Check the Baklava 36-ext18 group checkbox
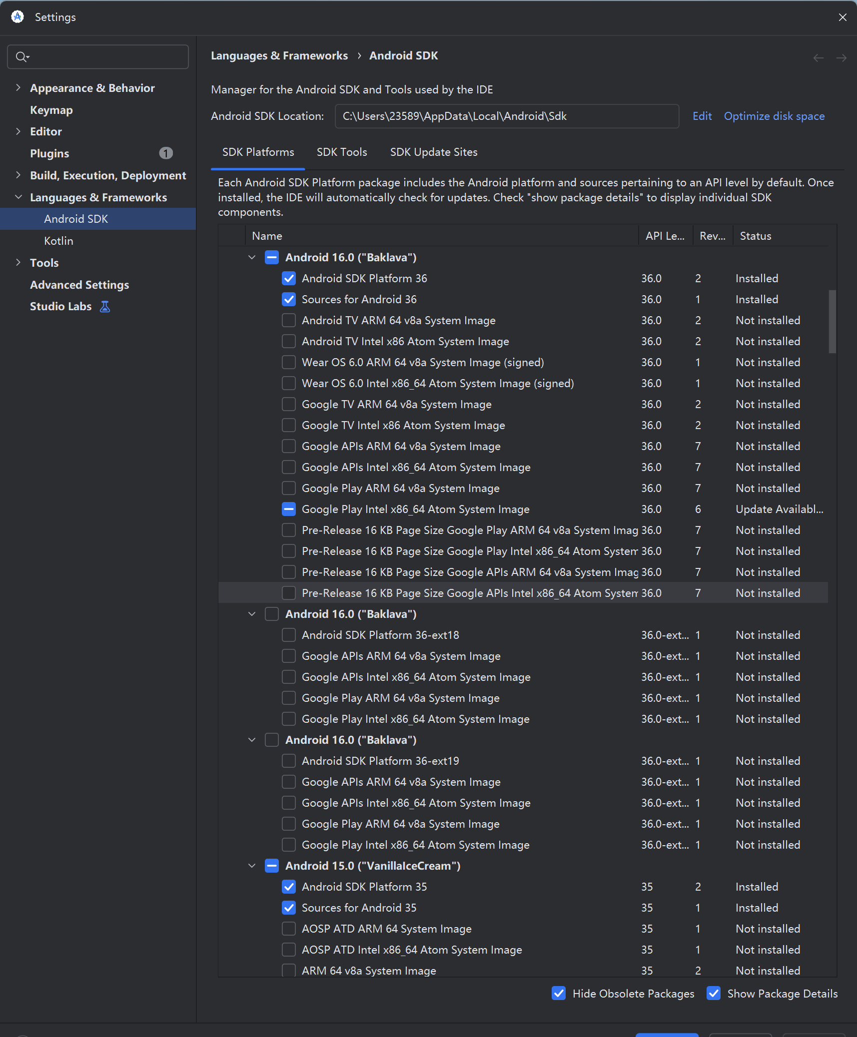 272,614
